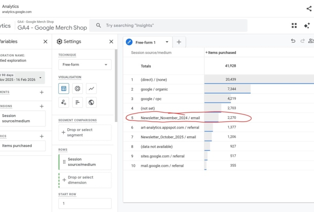Select the Line chart visualisation icon
314x212 pixels.
click(91, 89)
